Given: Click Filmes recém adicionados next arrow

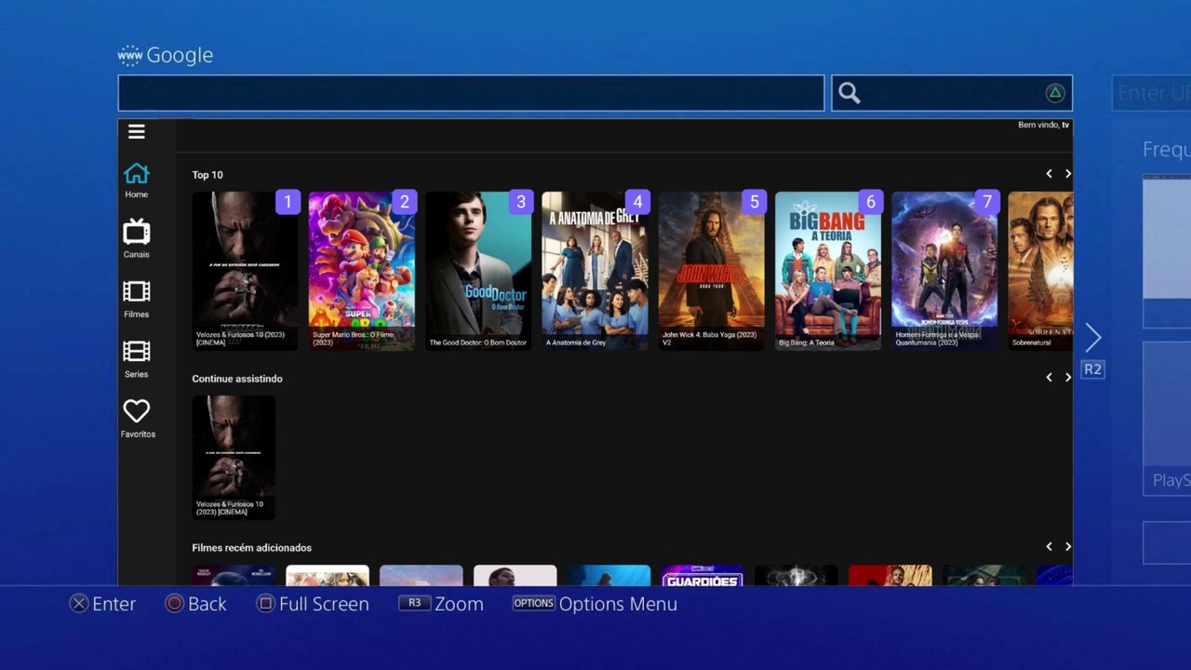Looking at the screenshot, I should tap(1067, 547).
